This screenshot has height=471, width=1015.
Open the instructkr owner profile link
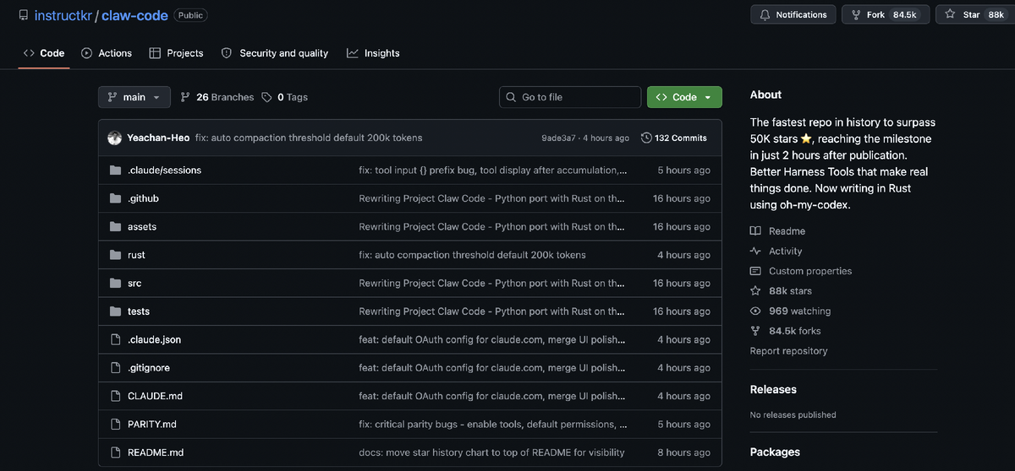pyautogui.click(x=63, y=15)
